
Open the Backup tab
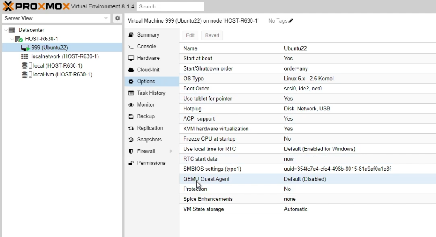point(152,116)
